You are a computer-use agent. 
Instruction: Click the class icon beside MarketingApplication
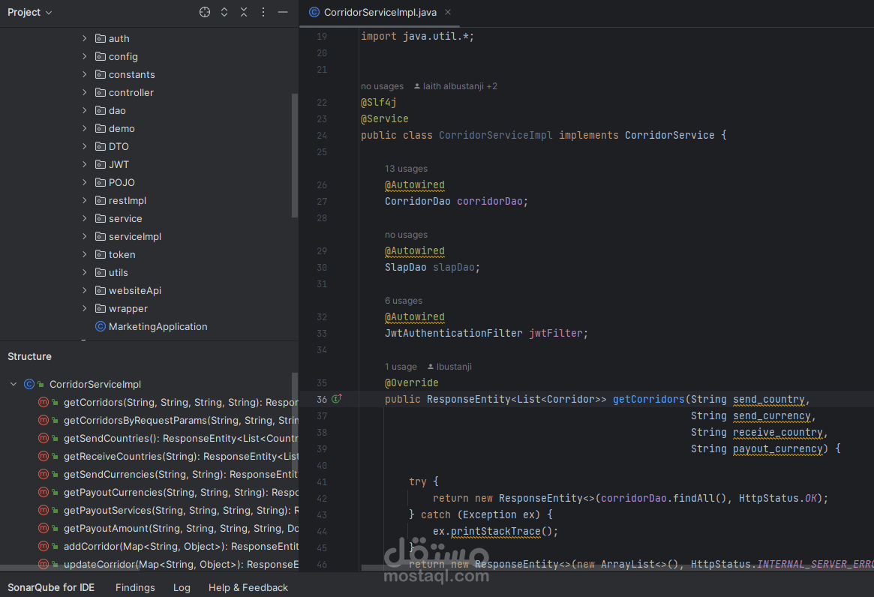[100, 326]
